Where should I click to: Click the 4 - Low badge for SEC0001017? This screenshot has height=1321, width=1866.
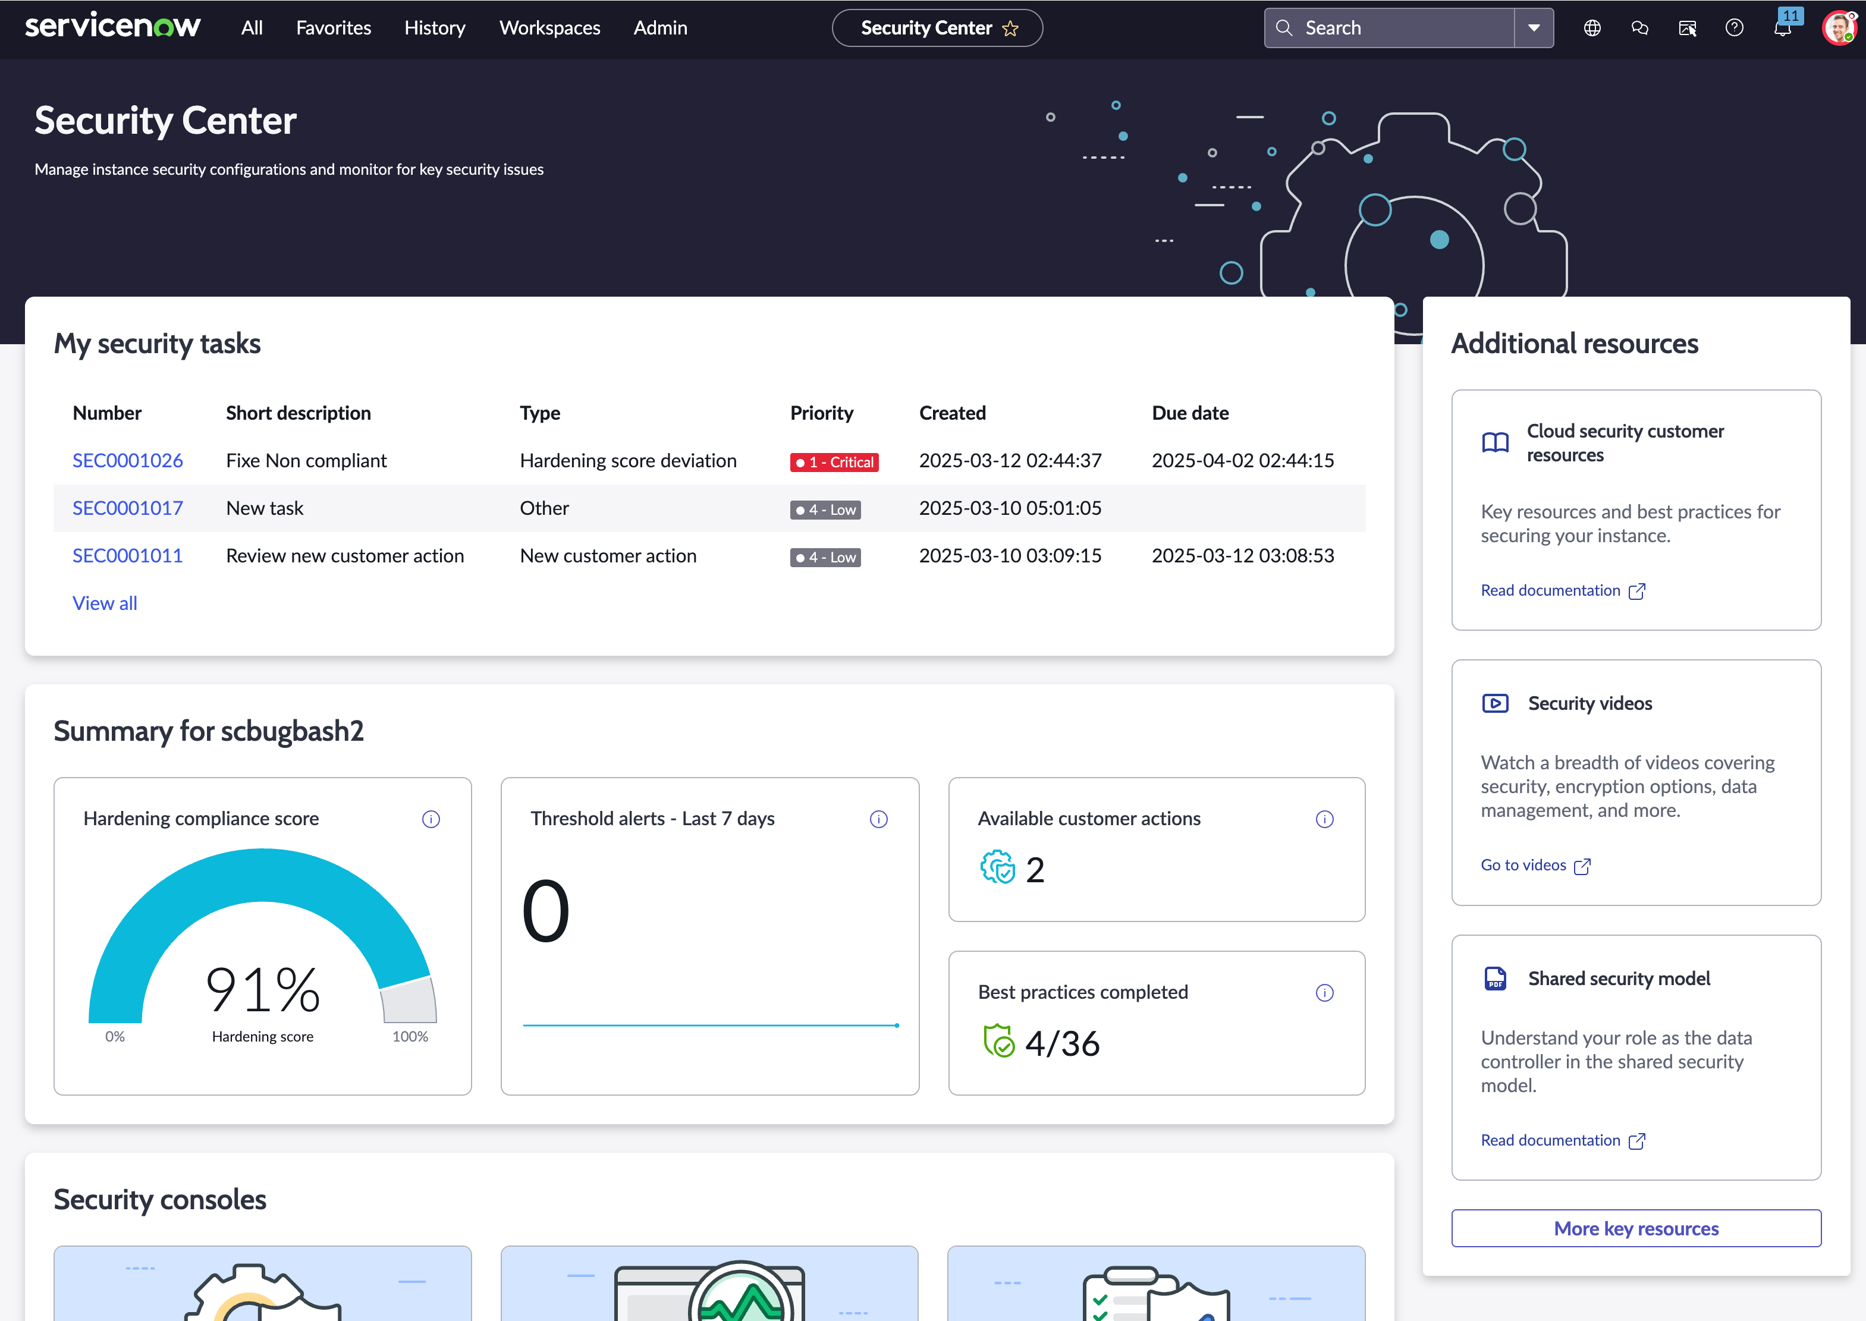825,510
